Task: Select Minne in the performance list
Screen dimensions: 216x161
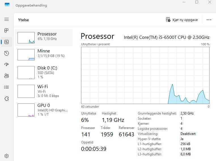Action: pyautogui.click(x=44, y=55)
